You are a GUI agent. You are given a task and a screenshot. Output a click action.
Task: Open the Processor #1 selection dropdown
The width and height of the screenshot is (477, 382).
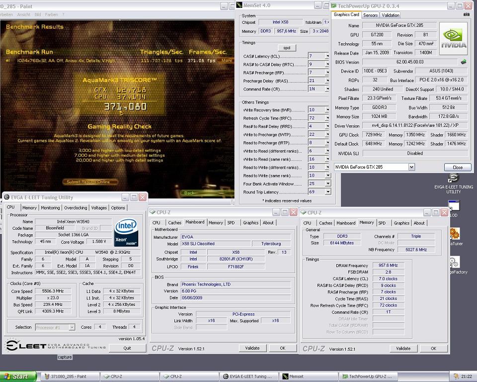click(x=72, y=327)
